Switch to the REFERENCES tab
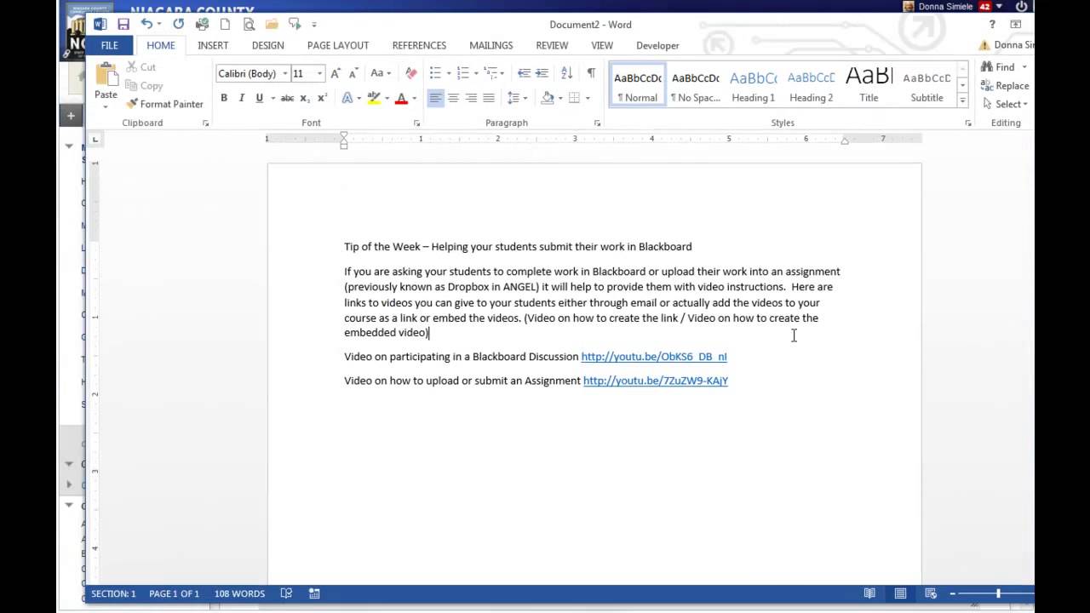1090x613 pixels. (x=419, y=45)
